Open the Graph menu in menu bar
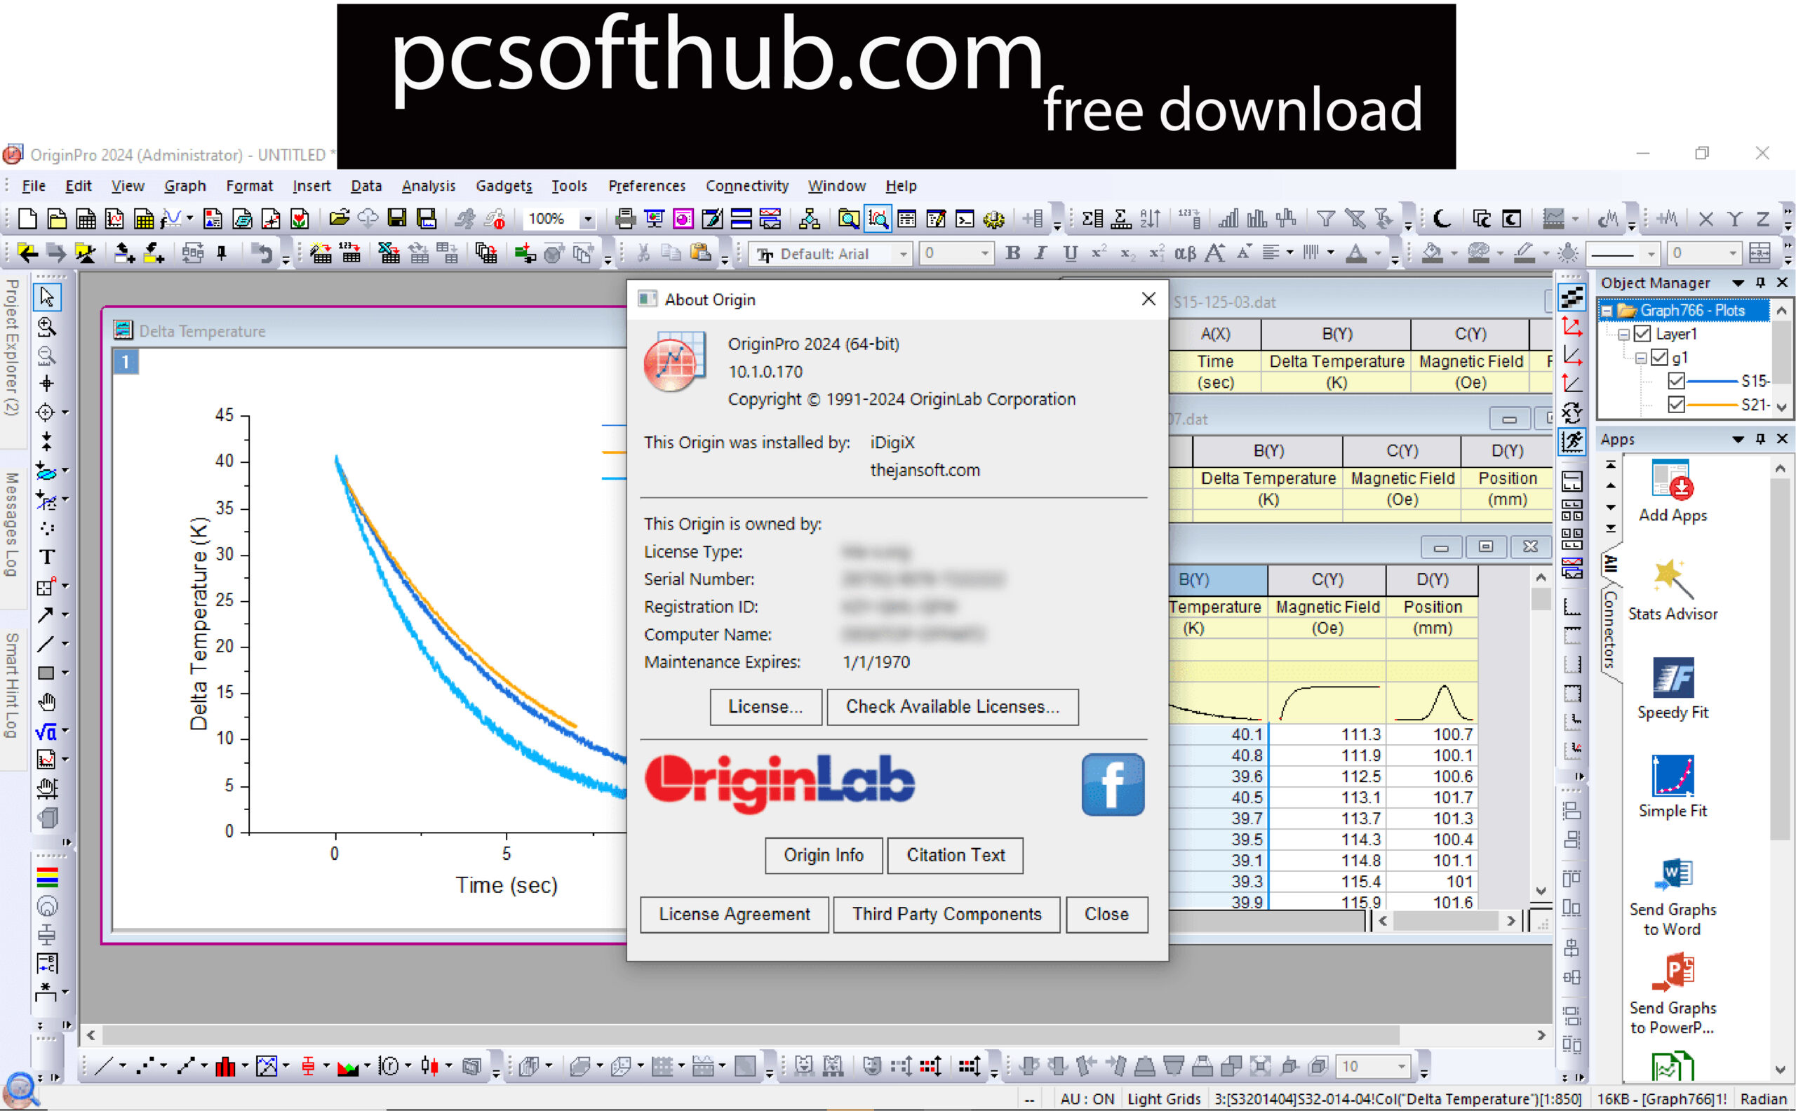 pyautogui.click(x=185, y=186)
